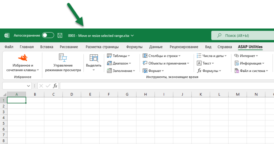
Task: Select column M header
Action: pos(238,94)
